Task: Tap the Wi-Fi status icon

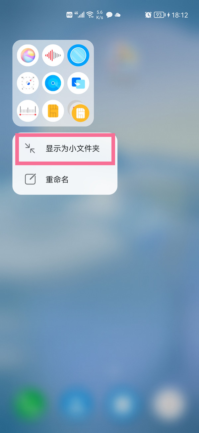Action: pyautogui.click(x=90, y=15)
